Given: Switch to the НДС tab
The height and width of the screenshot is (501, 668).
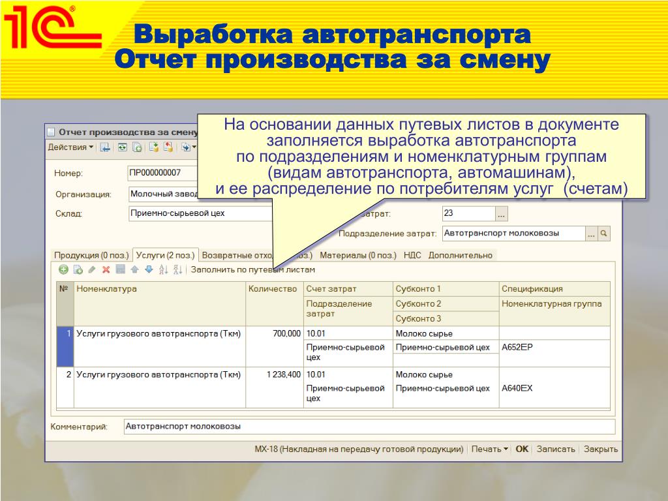Looking at the screenshot, I should pos(412,255).
